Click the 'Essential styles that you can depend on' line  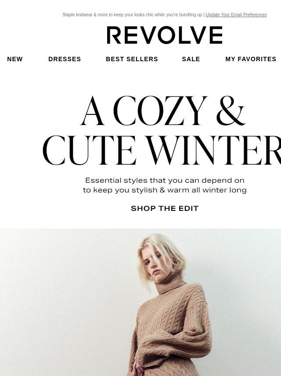[x=165, y=181]
